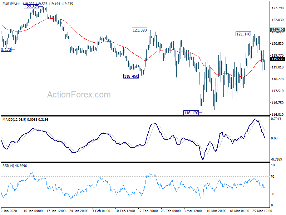Click the 121.390 black price-axis marker

coord(277,30)
